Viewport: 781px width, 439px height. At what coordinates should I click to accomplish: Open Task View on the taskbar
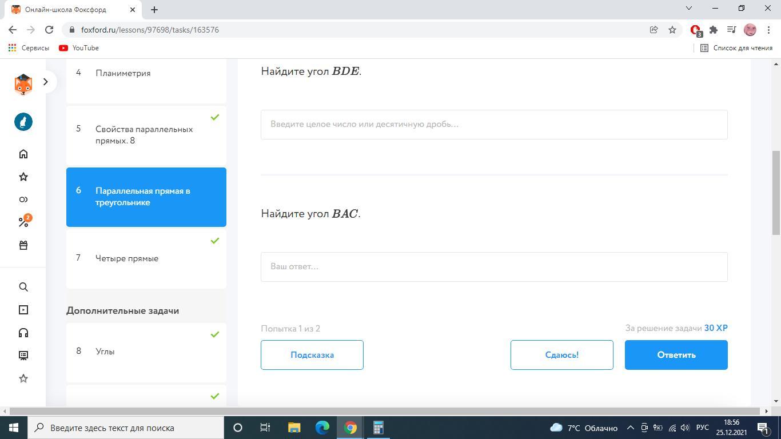tap(265, 428)
